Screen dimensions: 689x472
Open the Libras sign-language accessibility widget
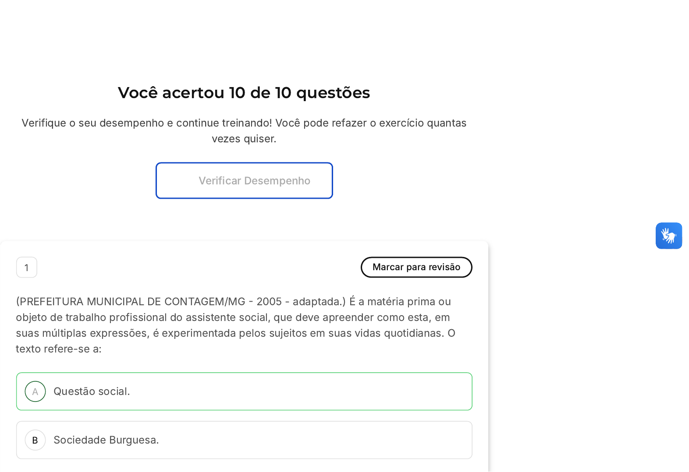coord(668,236)
